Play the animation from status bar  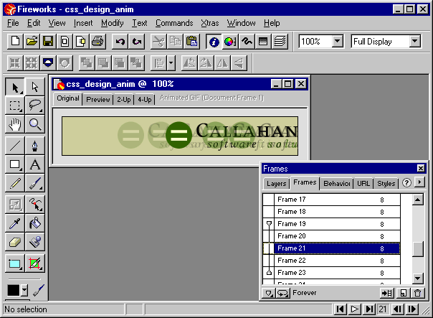point(355,309)
